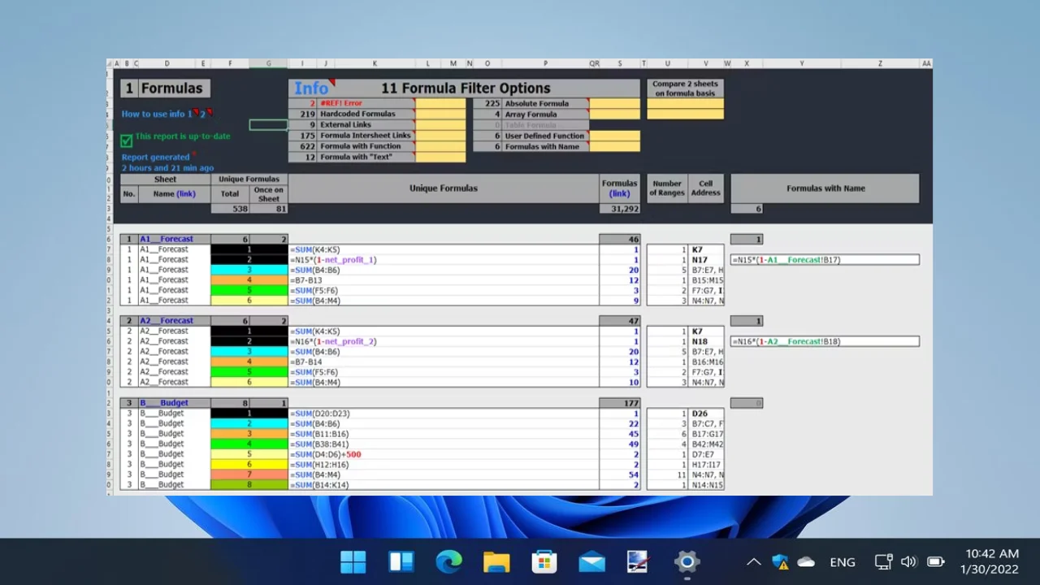Select the 'Hardcoded Formulas' filter label
The width and height of the screenshot is (1040, 585).
coord(366,114)
